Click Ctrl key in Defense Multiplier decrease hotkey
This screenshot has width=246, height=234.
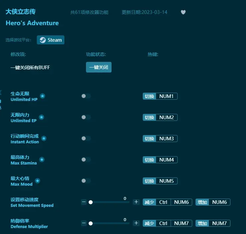tap(163, 223)
